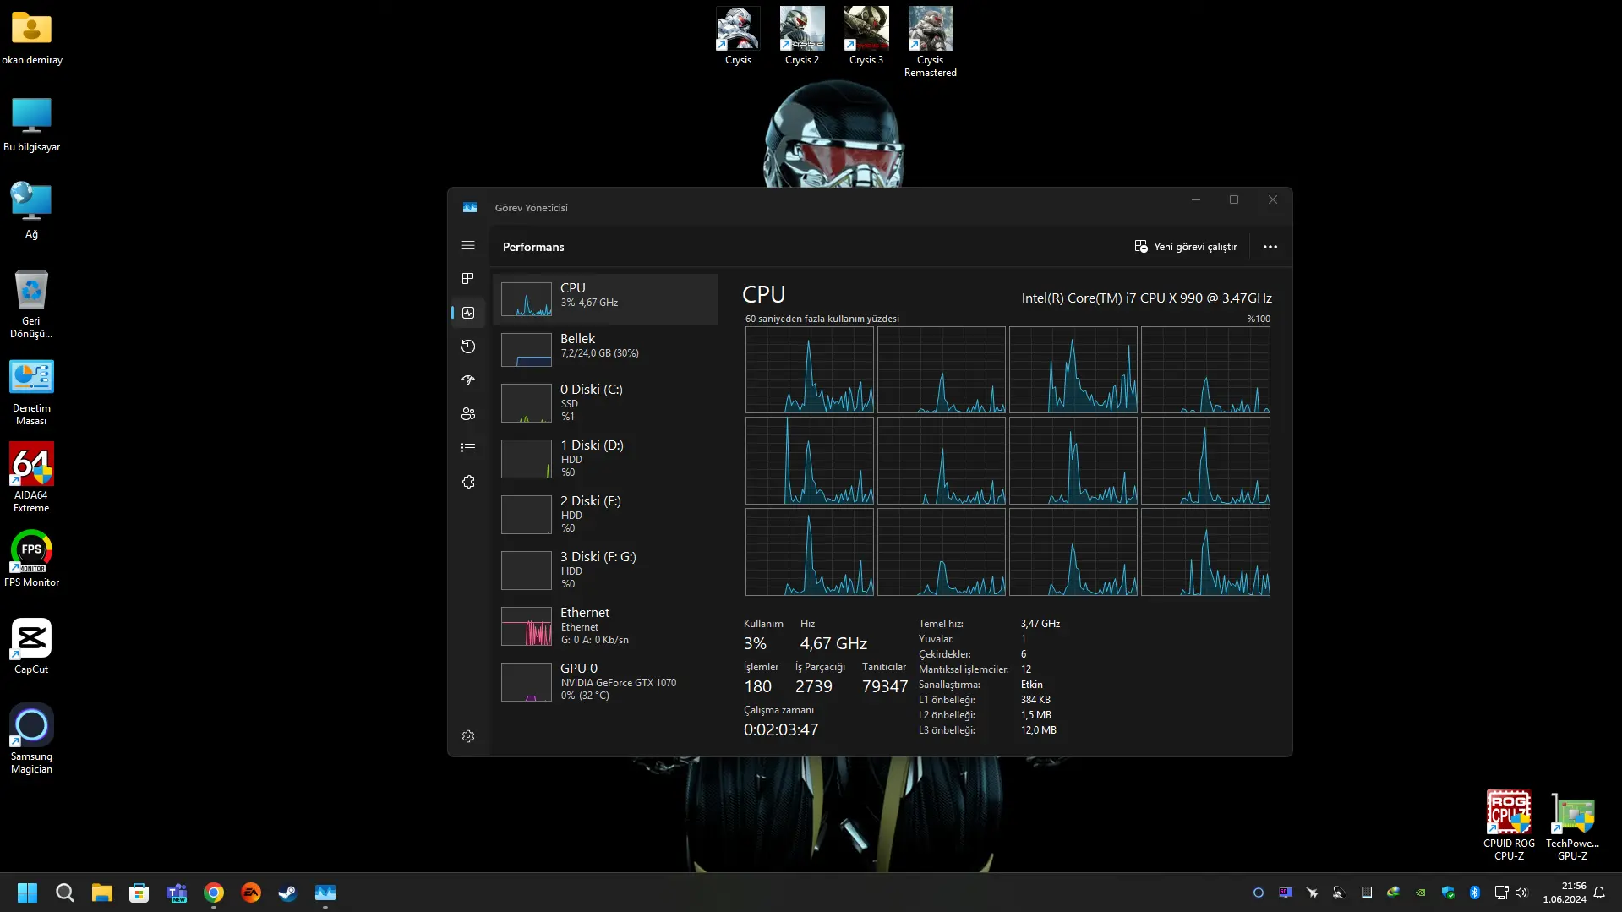
Task: Open Microsoft Store from taskbar
Action: pos(139,893)
